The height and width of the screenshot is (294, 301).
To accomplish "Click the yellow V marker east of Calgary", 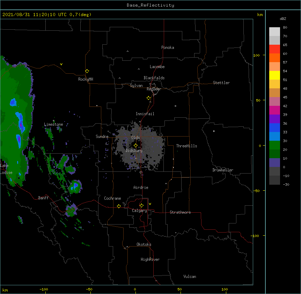I will (150, 204).
